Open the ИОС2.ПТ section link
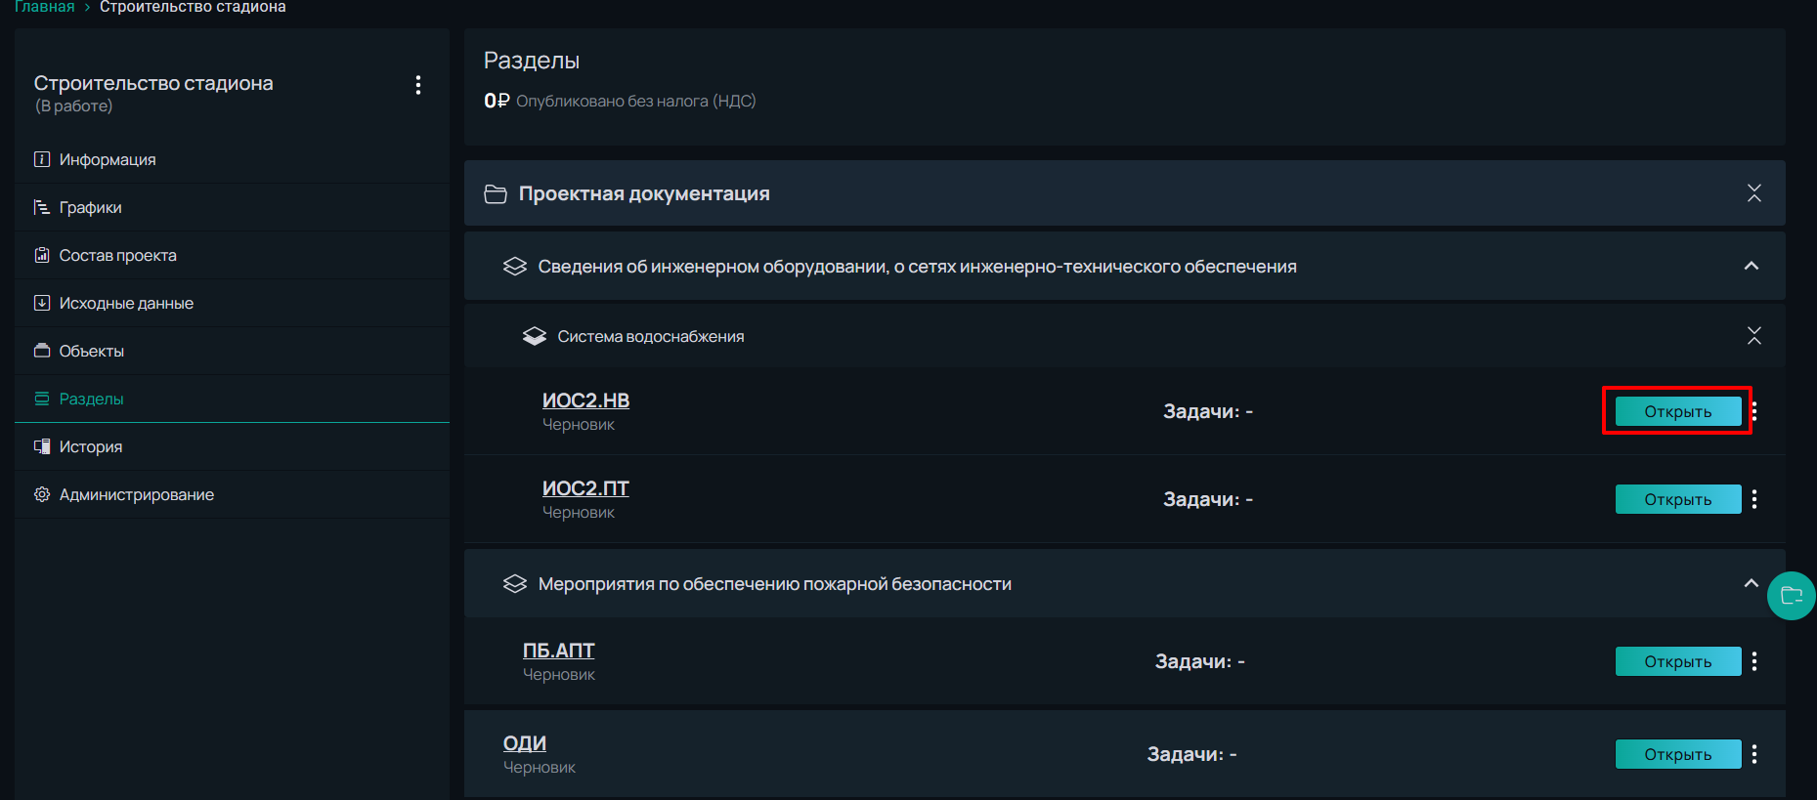This screenshot has height=800, width=1817. tap(585, 488)
